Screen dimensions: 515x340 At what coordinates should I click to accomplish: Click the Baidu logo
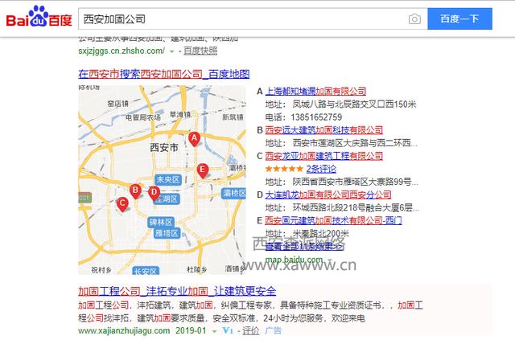pyautogui.click(x=39, y=16)
